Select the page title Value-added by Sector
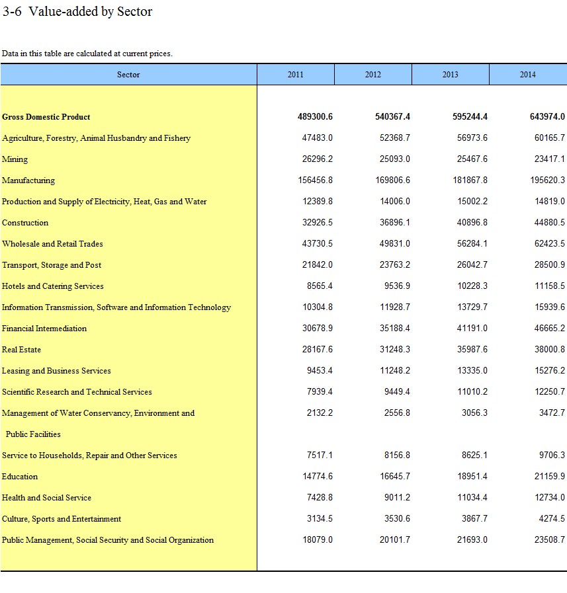Image resolution: width=567 pixels, height=593 pixels. tap(77, 12)
